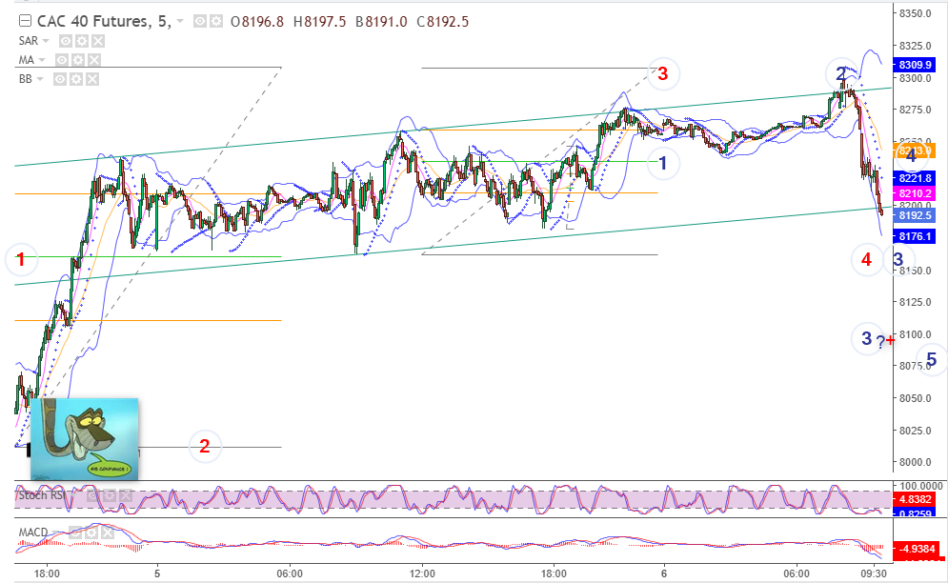Select the red wave label 1 at left edge
Viewport: 948px width, 583px height.
pos(21,259)
